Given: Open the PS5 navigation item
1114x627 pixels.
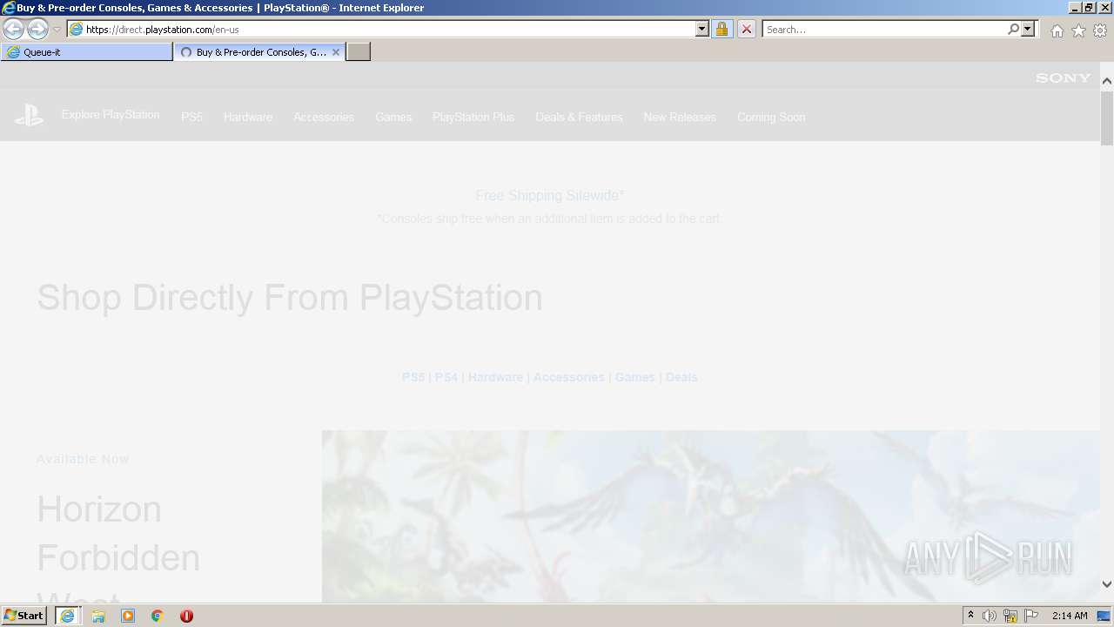Looking at the screenshot, I should click(x=191, y=117).
